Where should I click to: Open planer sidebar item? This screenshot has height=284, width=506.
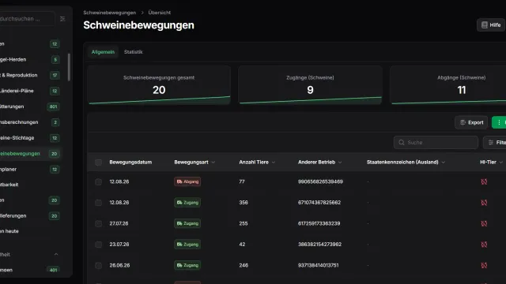point(30,170)
